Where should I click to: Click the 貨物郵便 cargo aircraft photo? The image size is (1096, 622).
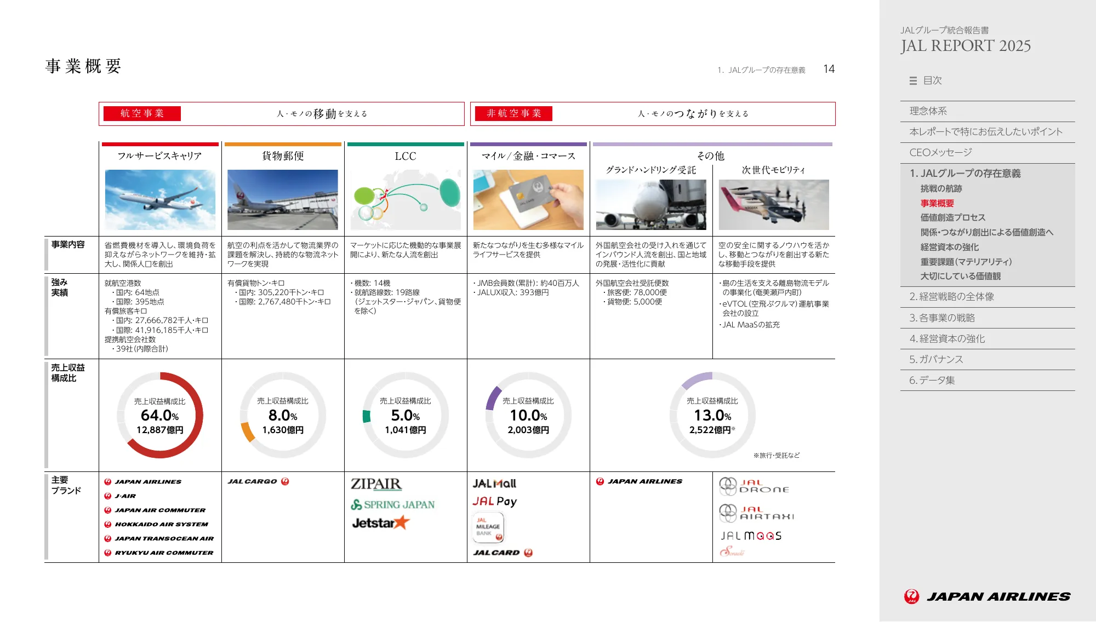(x=283, y=199)
